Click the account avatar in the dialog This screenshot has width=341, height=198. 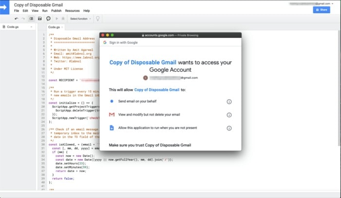click(145, 78)
